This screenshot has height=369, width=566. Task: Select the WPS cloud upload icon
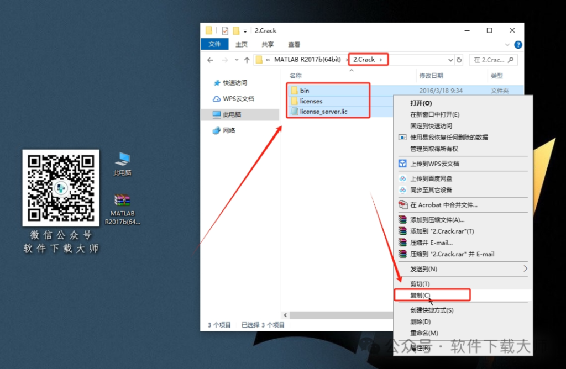pos(402,164)
